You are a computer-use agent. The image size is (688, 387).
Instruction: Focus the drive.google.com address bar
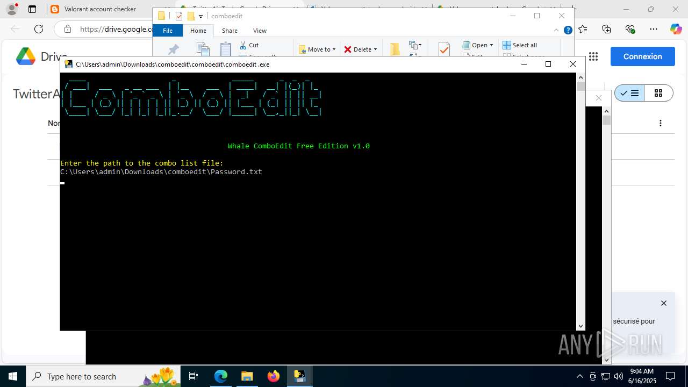(116, 29)
